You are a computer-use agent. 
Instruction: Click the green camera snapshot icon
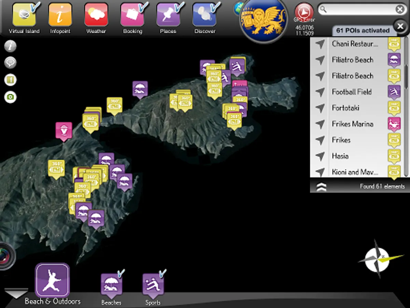[x=11, y=97]
